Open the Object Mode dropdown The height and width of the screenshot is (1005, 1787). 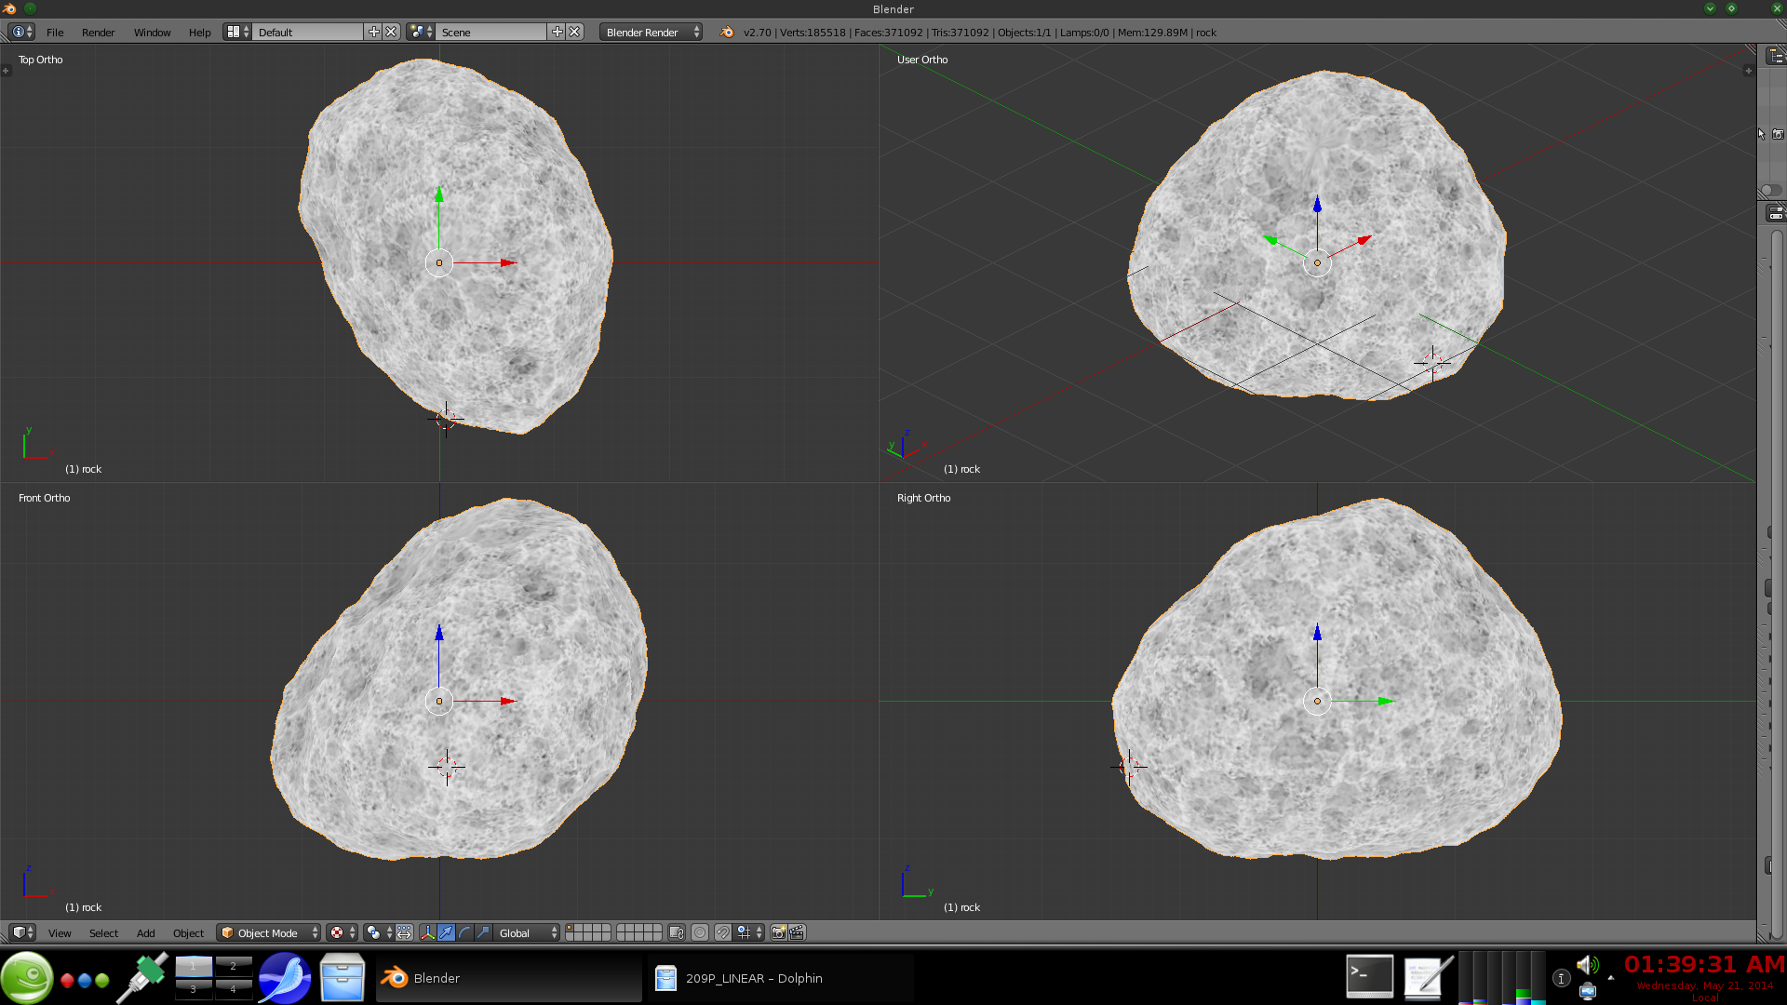pyautogui.click(x=268, y=932)
